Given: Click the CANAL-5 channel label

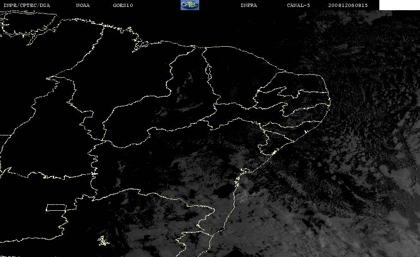Looking at the screenshot, I should [298, 6].
